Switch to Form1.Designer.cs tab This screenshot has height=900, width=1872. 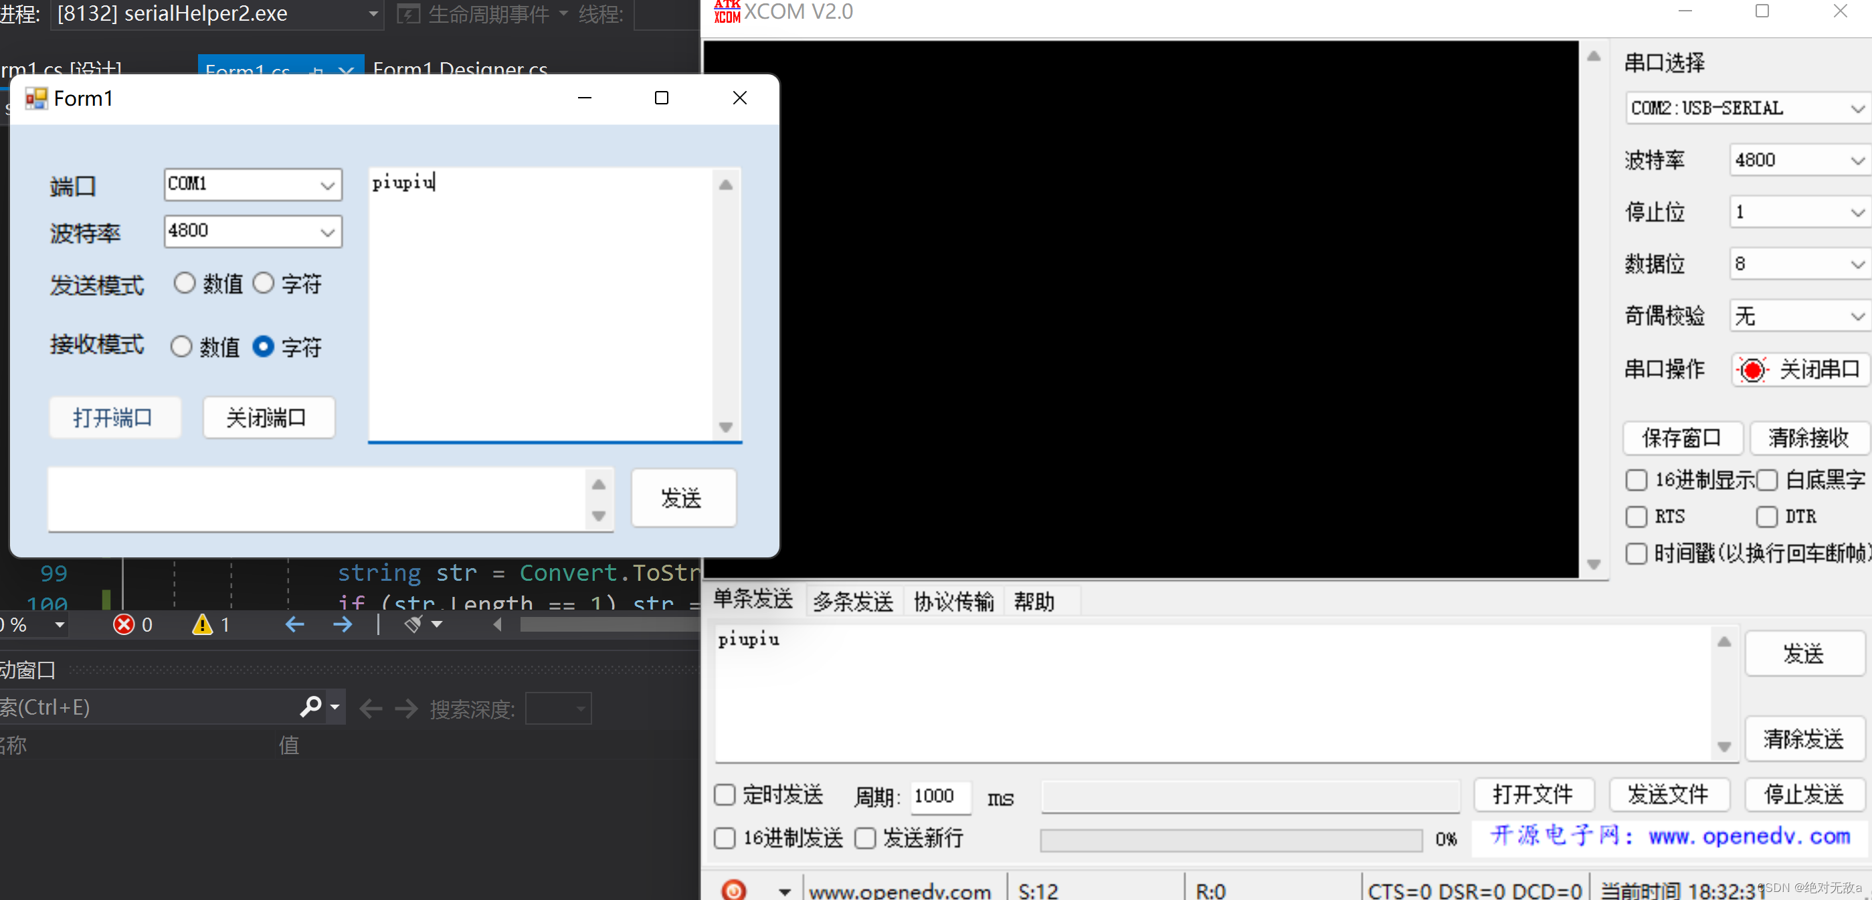click(460, 70)
